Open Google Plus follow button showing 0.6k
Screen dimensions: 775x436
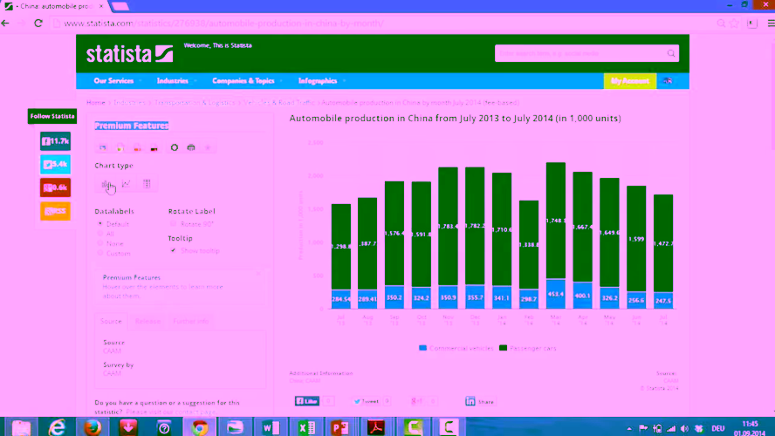55,187
